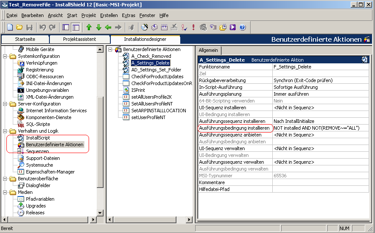
Task: Open the Erstellen menu
Action: click(x=109, y=15)
